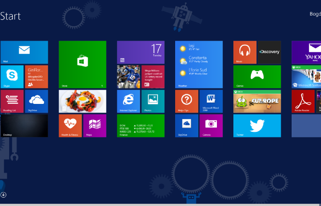This screenshot has height=206, width=321.
Task: Click the Eforie Sud weather forecast row
Action: point(194,71)
